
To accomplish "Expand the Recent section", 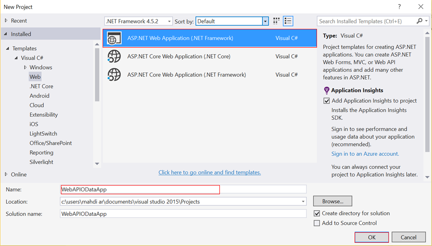I will (x=6, y=20).
